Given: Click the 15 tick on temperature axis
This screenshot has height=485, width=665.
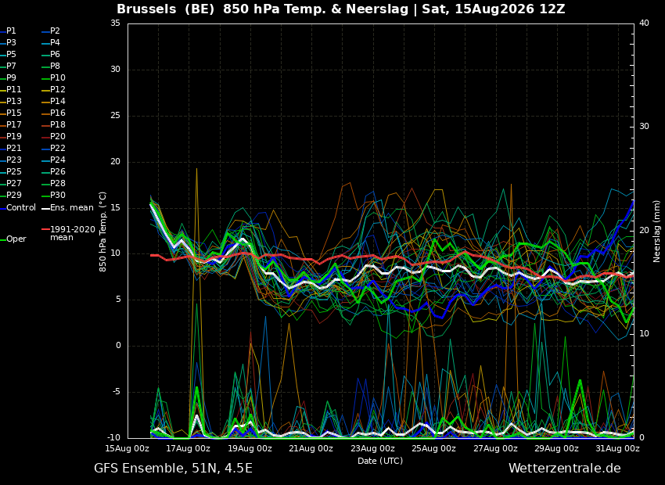Looking at the screenshot, I should tap(115, 207).
